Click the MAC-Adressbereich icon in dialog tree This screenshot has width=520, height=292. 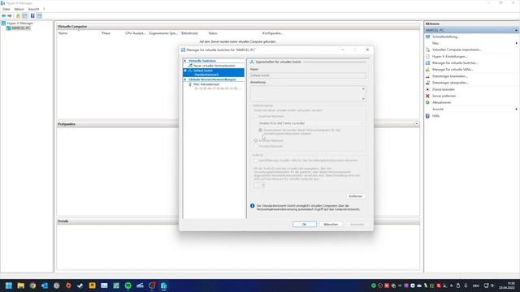pos(190,84)
